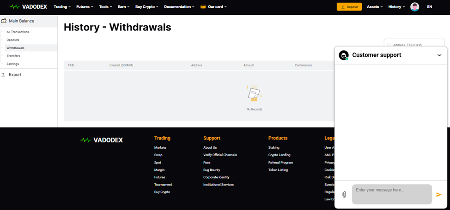Open Token Listing footer link
The image size is (450, 210).
pos(278,170)
